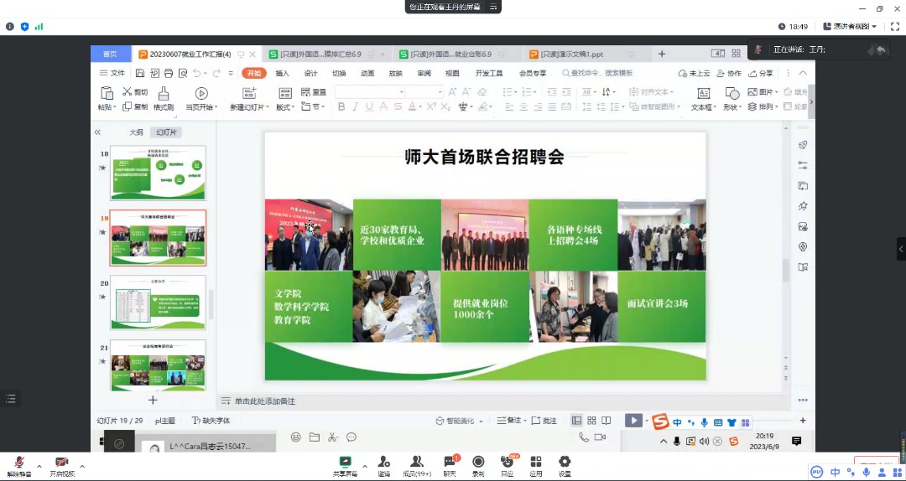Open Apps (应用) in meeting toolbar
Viewport: 906px width, 481px height.
[x=536, y=465]
